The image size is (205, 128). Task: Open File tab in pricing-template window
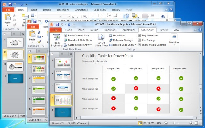(x=33, y=27)
